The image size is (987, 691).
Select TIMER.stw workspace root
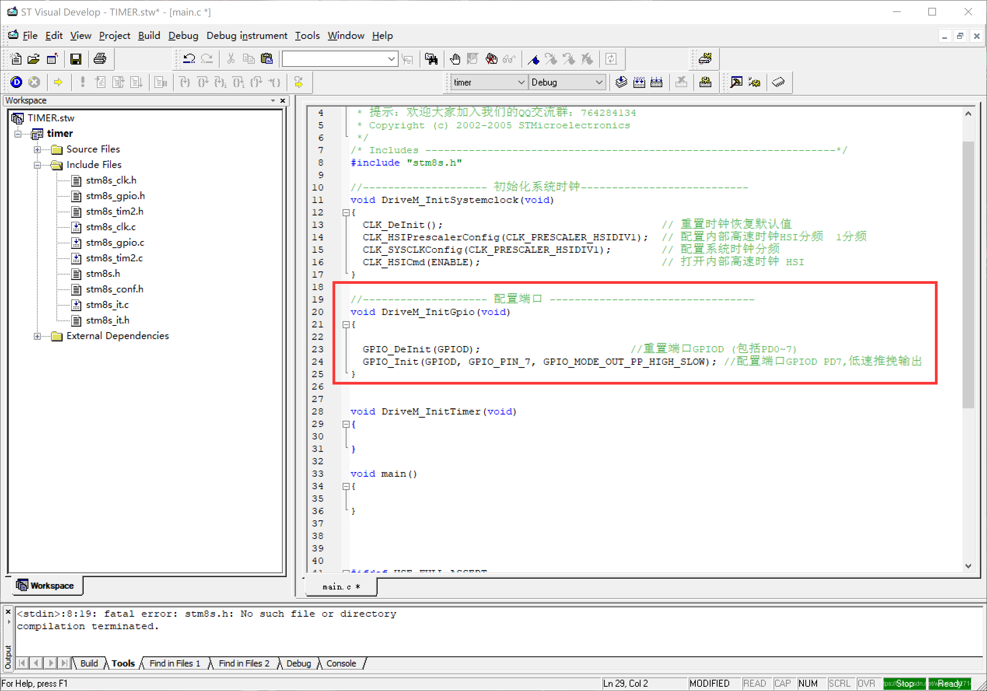coord(51,118)
